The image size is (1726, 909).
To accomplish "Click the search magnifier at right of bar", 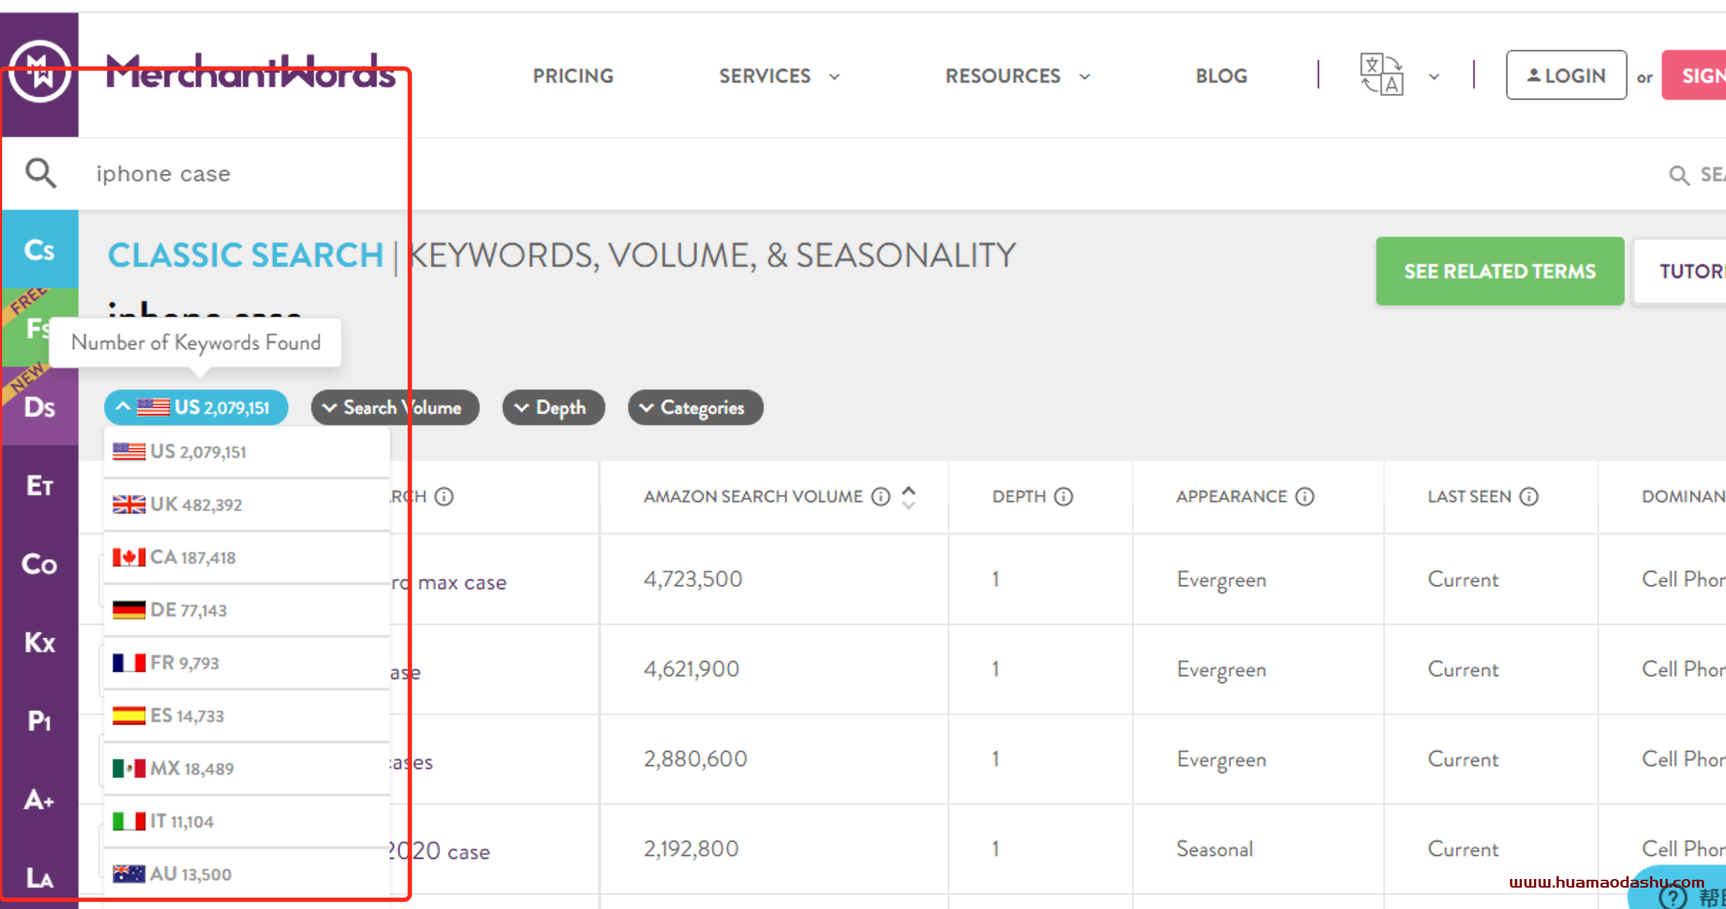I will tap(1679, 175).
